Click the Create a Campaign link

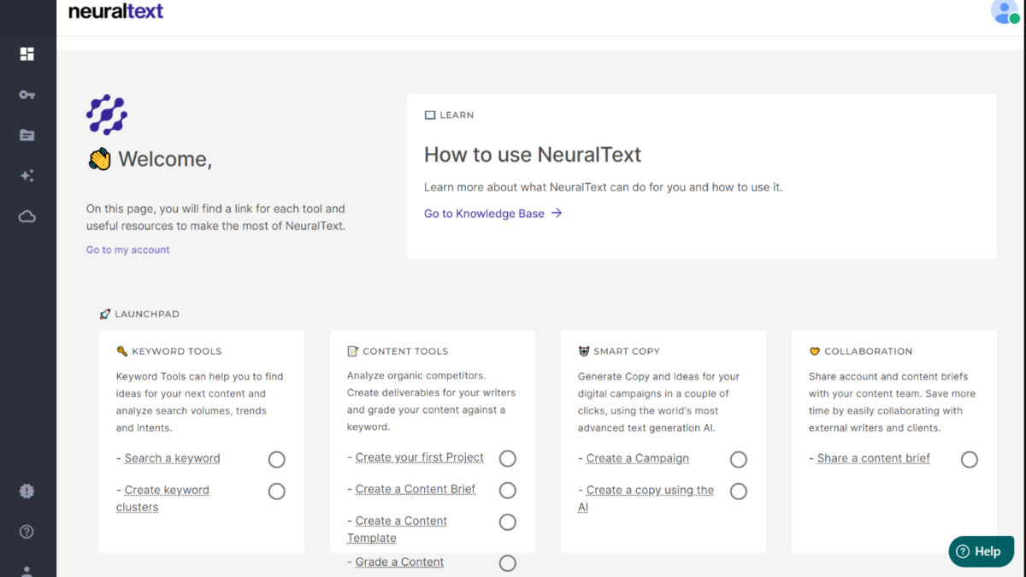637,458
